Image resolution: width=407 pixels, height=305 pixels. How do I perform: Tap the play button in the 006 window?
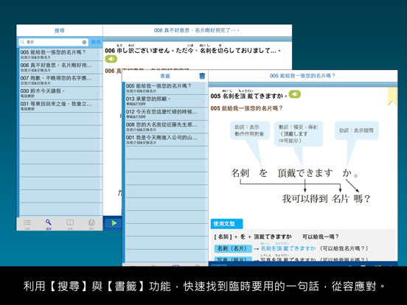pyautogui.click(x=114, y=223)
